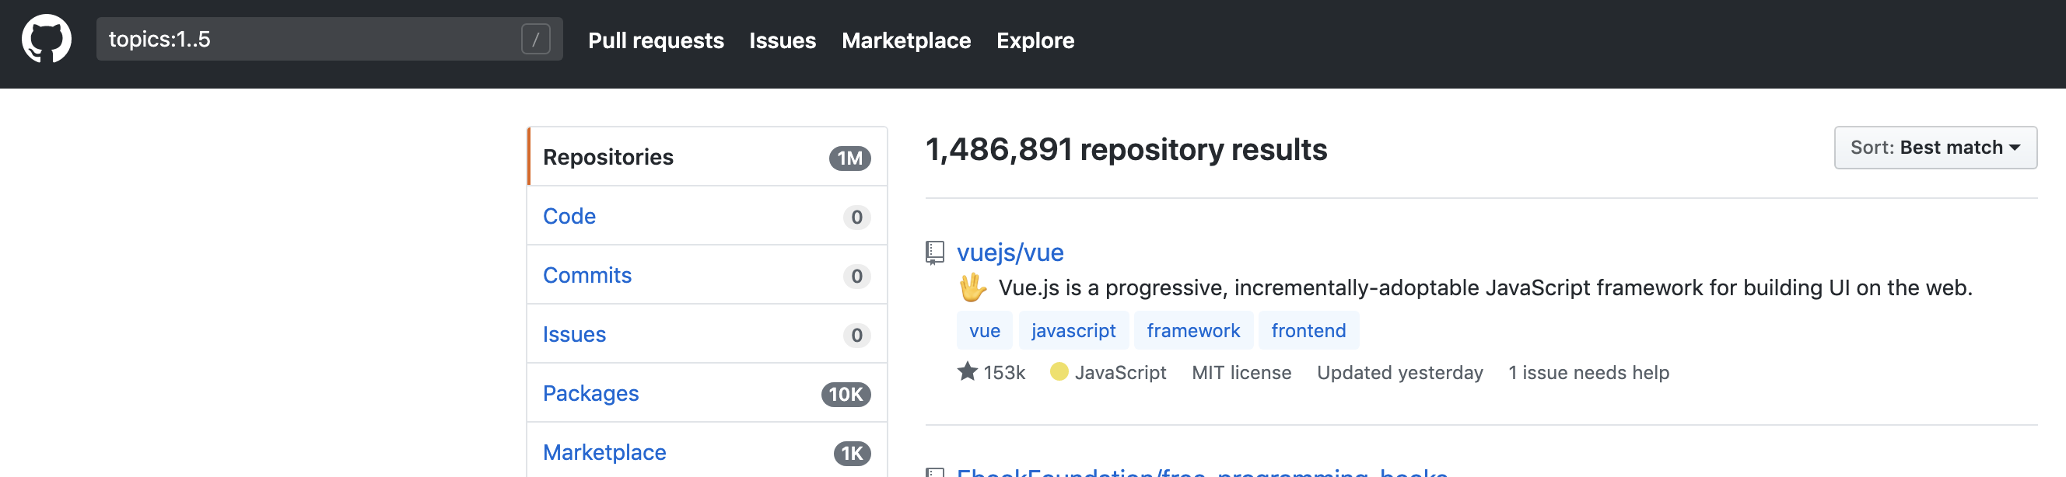Click the hand emoji in the Vue description
This screenshot has width=2066, height=477.
pyautogui.click(x=973, y=287)
